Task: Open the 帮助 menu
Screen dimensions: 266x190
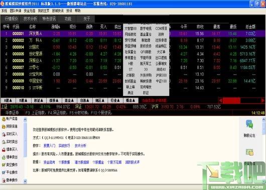Action: coord(78,11)
